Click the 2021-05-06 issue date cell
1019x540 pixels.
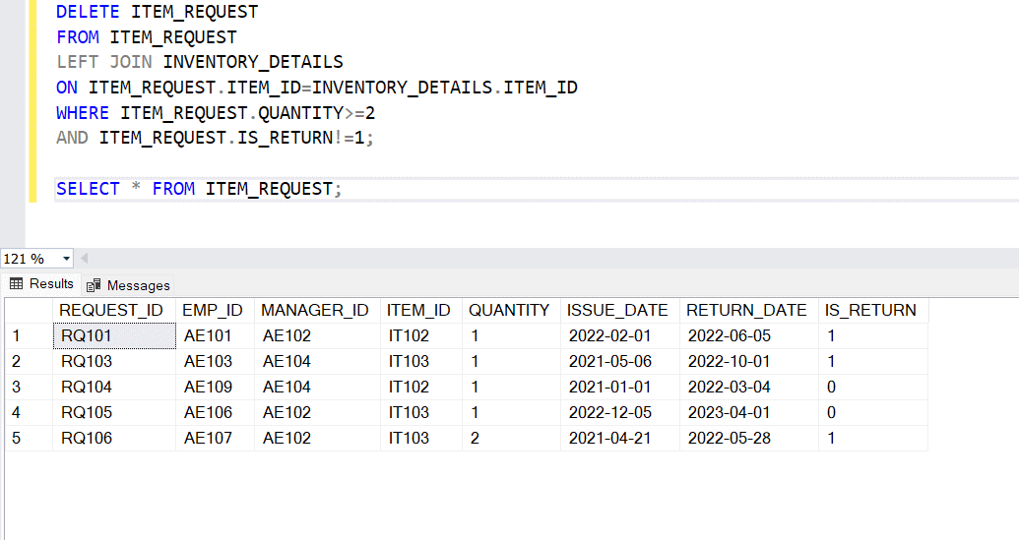620,362
